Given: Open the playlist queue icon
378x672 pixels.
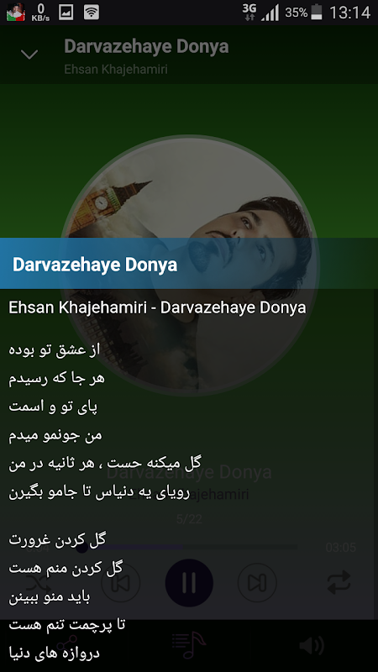Looking at the screenshot, I should 189,645.
